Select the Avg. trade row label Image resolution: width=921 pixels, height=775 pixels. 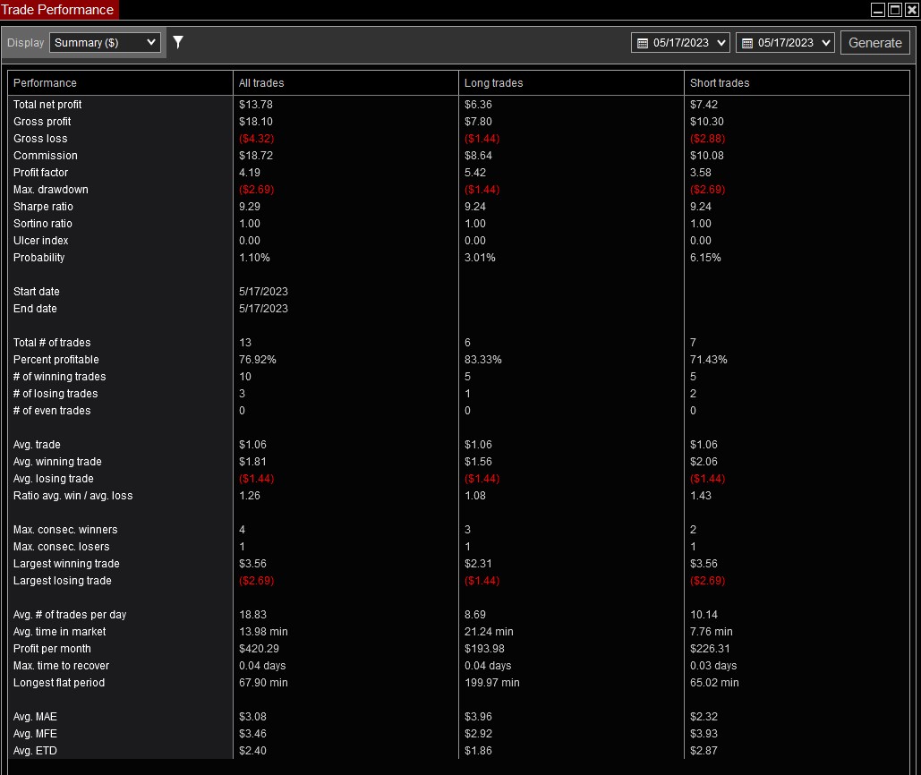37,445
